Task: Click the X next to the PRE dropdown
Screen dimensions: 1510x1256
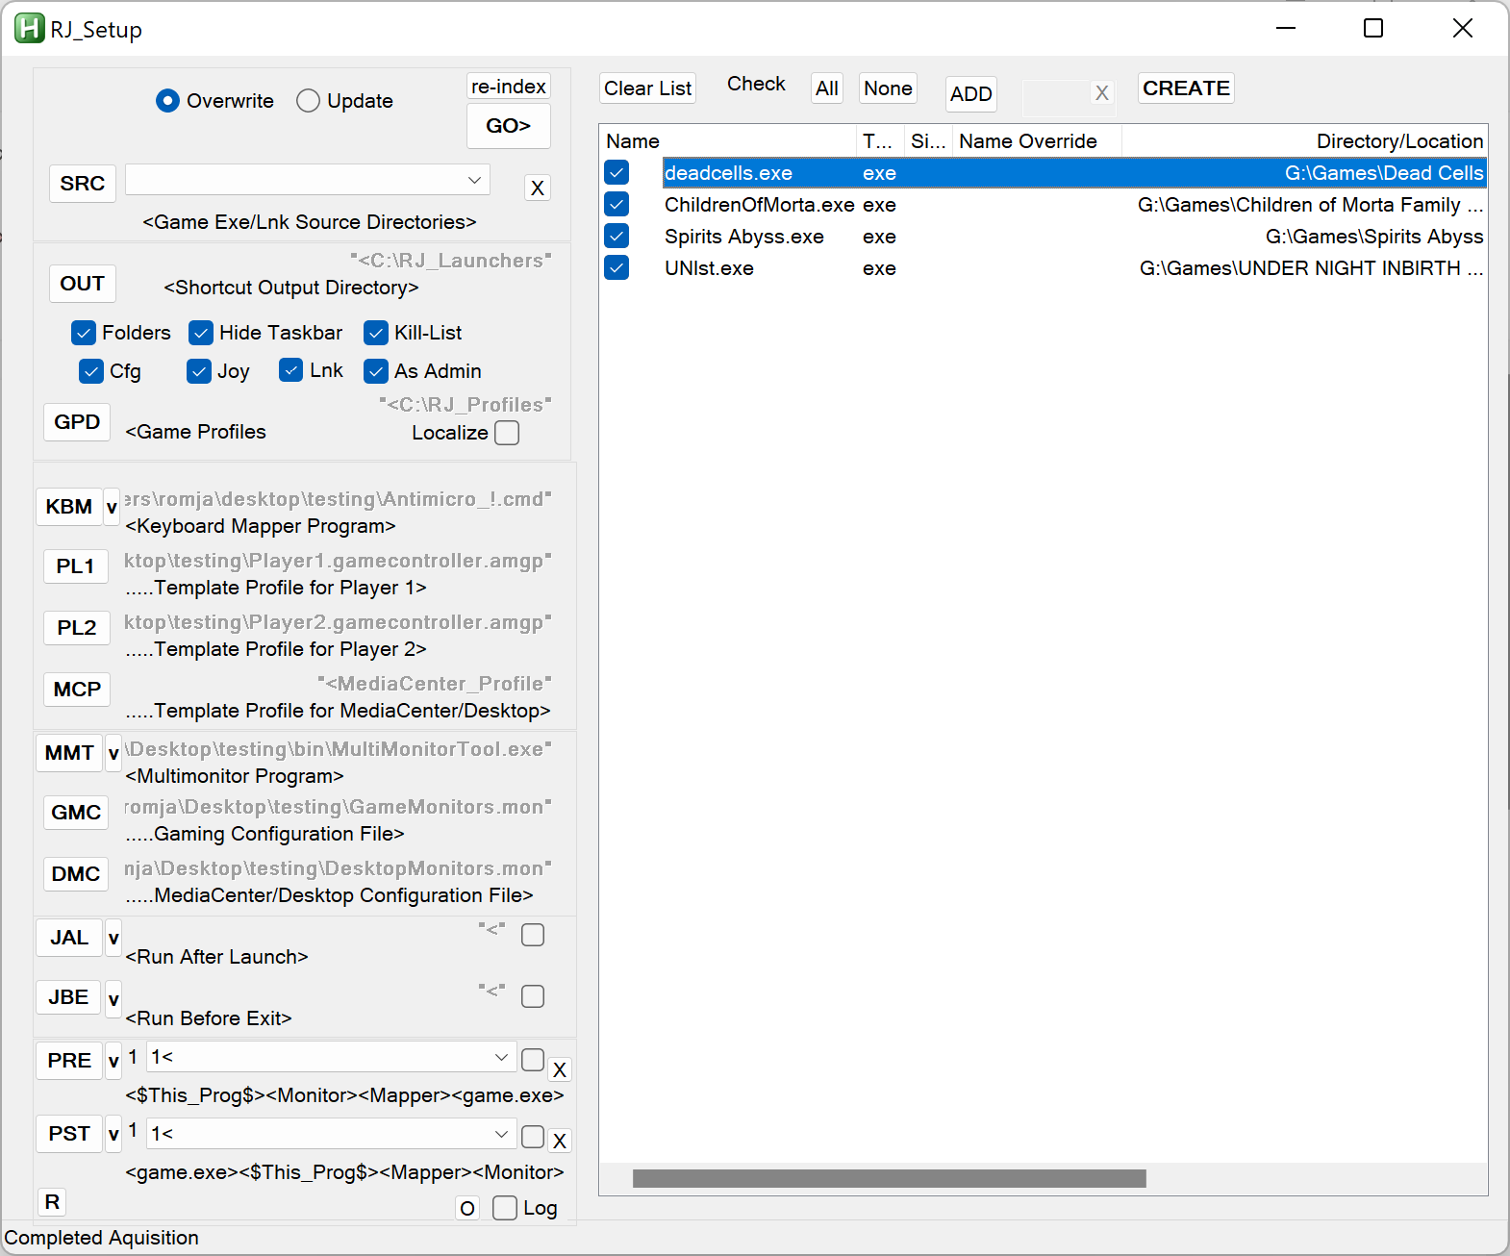Action: point(560,1069)
